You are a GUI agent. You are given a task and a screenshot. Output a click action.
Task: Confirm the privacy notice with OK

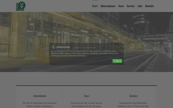coord(117,61)
